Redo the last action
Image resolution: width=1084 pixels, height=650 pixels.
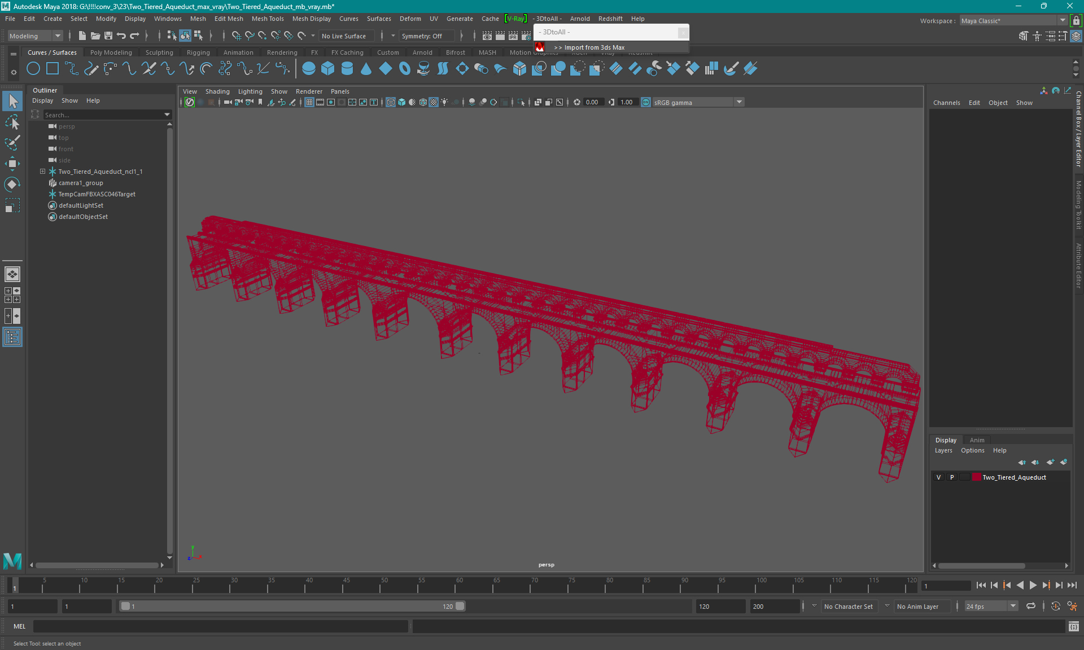pyautogui.click(x=134, y=36)
